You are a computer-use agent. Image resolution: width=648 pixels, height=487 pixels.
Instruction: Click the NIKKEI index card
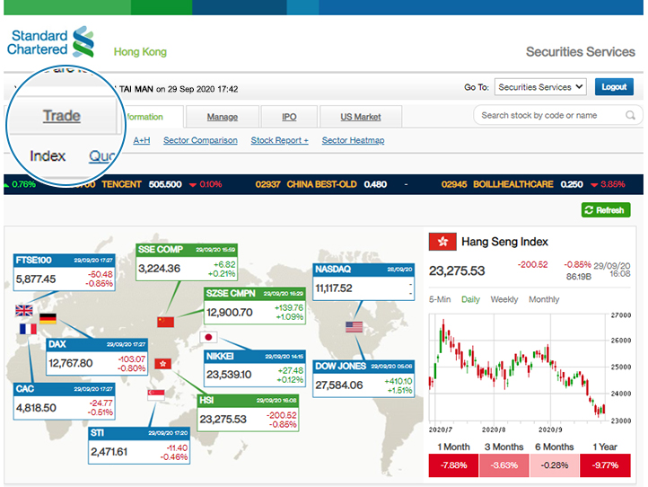(255, 368)
